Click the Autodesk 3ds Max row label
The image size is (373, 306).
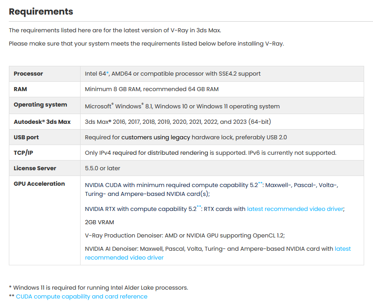click(42, 122)
